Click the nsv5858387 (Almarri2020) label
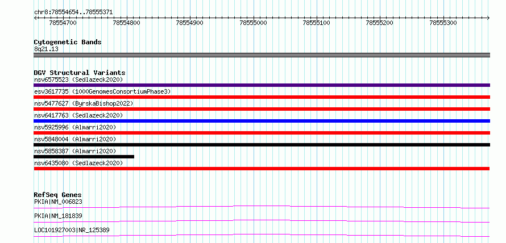The height and width of the screenshot is (243, 506). coord(75,151)
